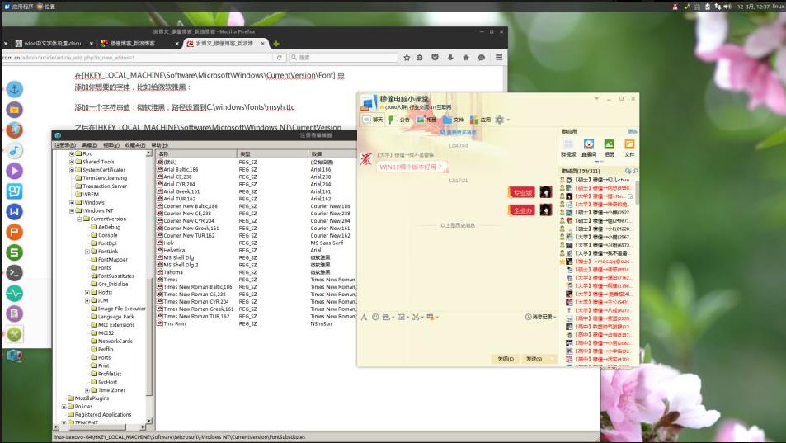Open a new Firefox tab with plus
Image resolution: width=786 pixels, height=443 pixels.
tap(276, 44)
